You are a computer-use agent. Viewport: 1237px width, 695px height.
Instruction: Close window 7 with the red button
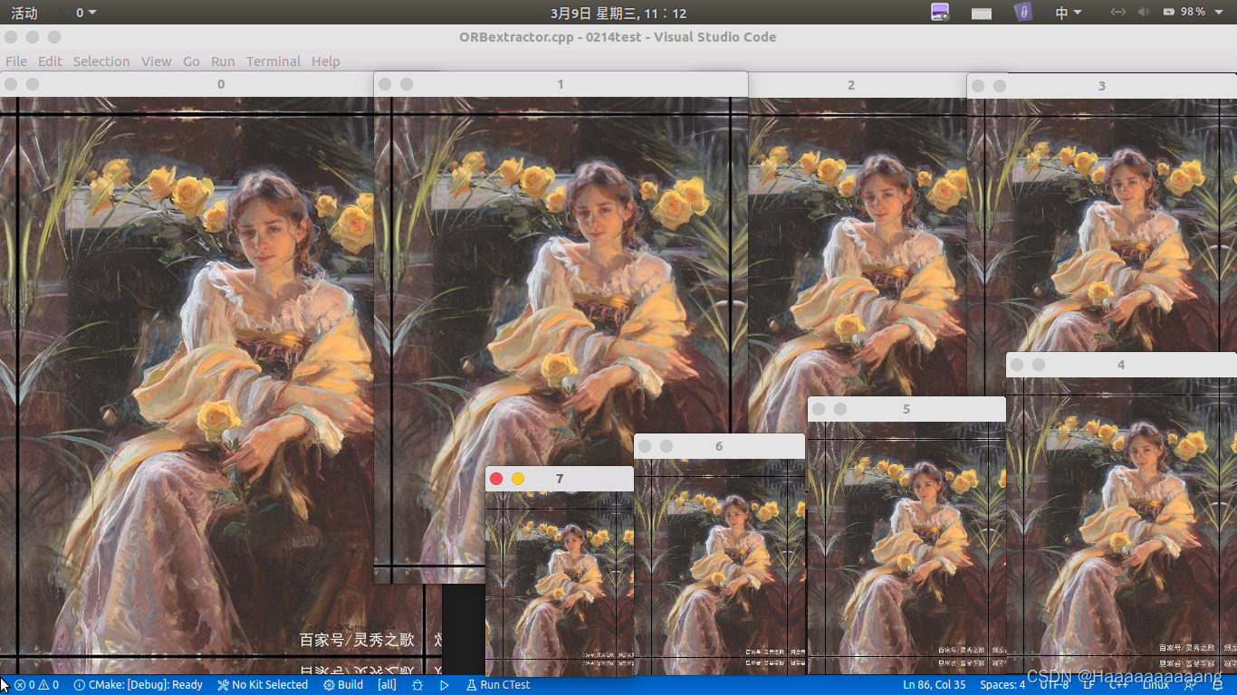click(x=496, y=479)
